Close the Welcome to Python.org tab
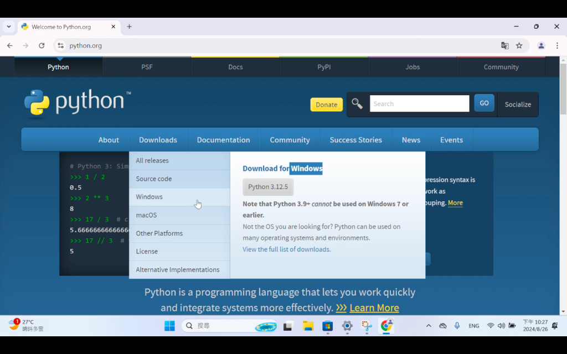 pos(113,27)
